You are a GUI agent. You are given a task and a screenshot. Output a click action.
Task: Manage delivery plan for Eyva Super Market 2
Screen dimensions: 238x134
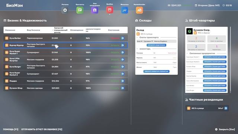(x=215, y=62)
